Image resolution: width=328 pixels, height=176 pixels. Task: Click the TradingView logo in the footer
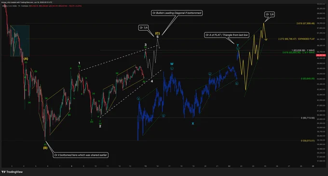(x=12, y=172)
